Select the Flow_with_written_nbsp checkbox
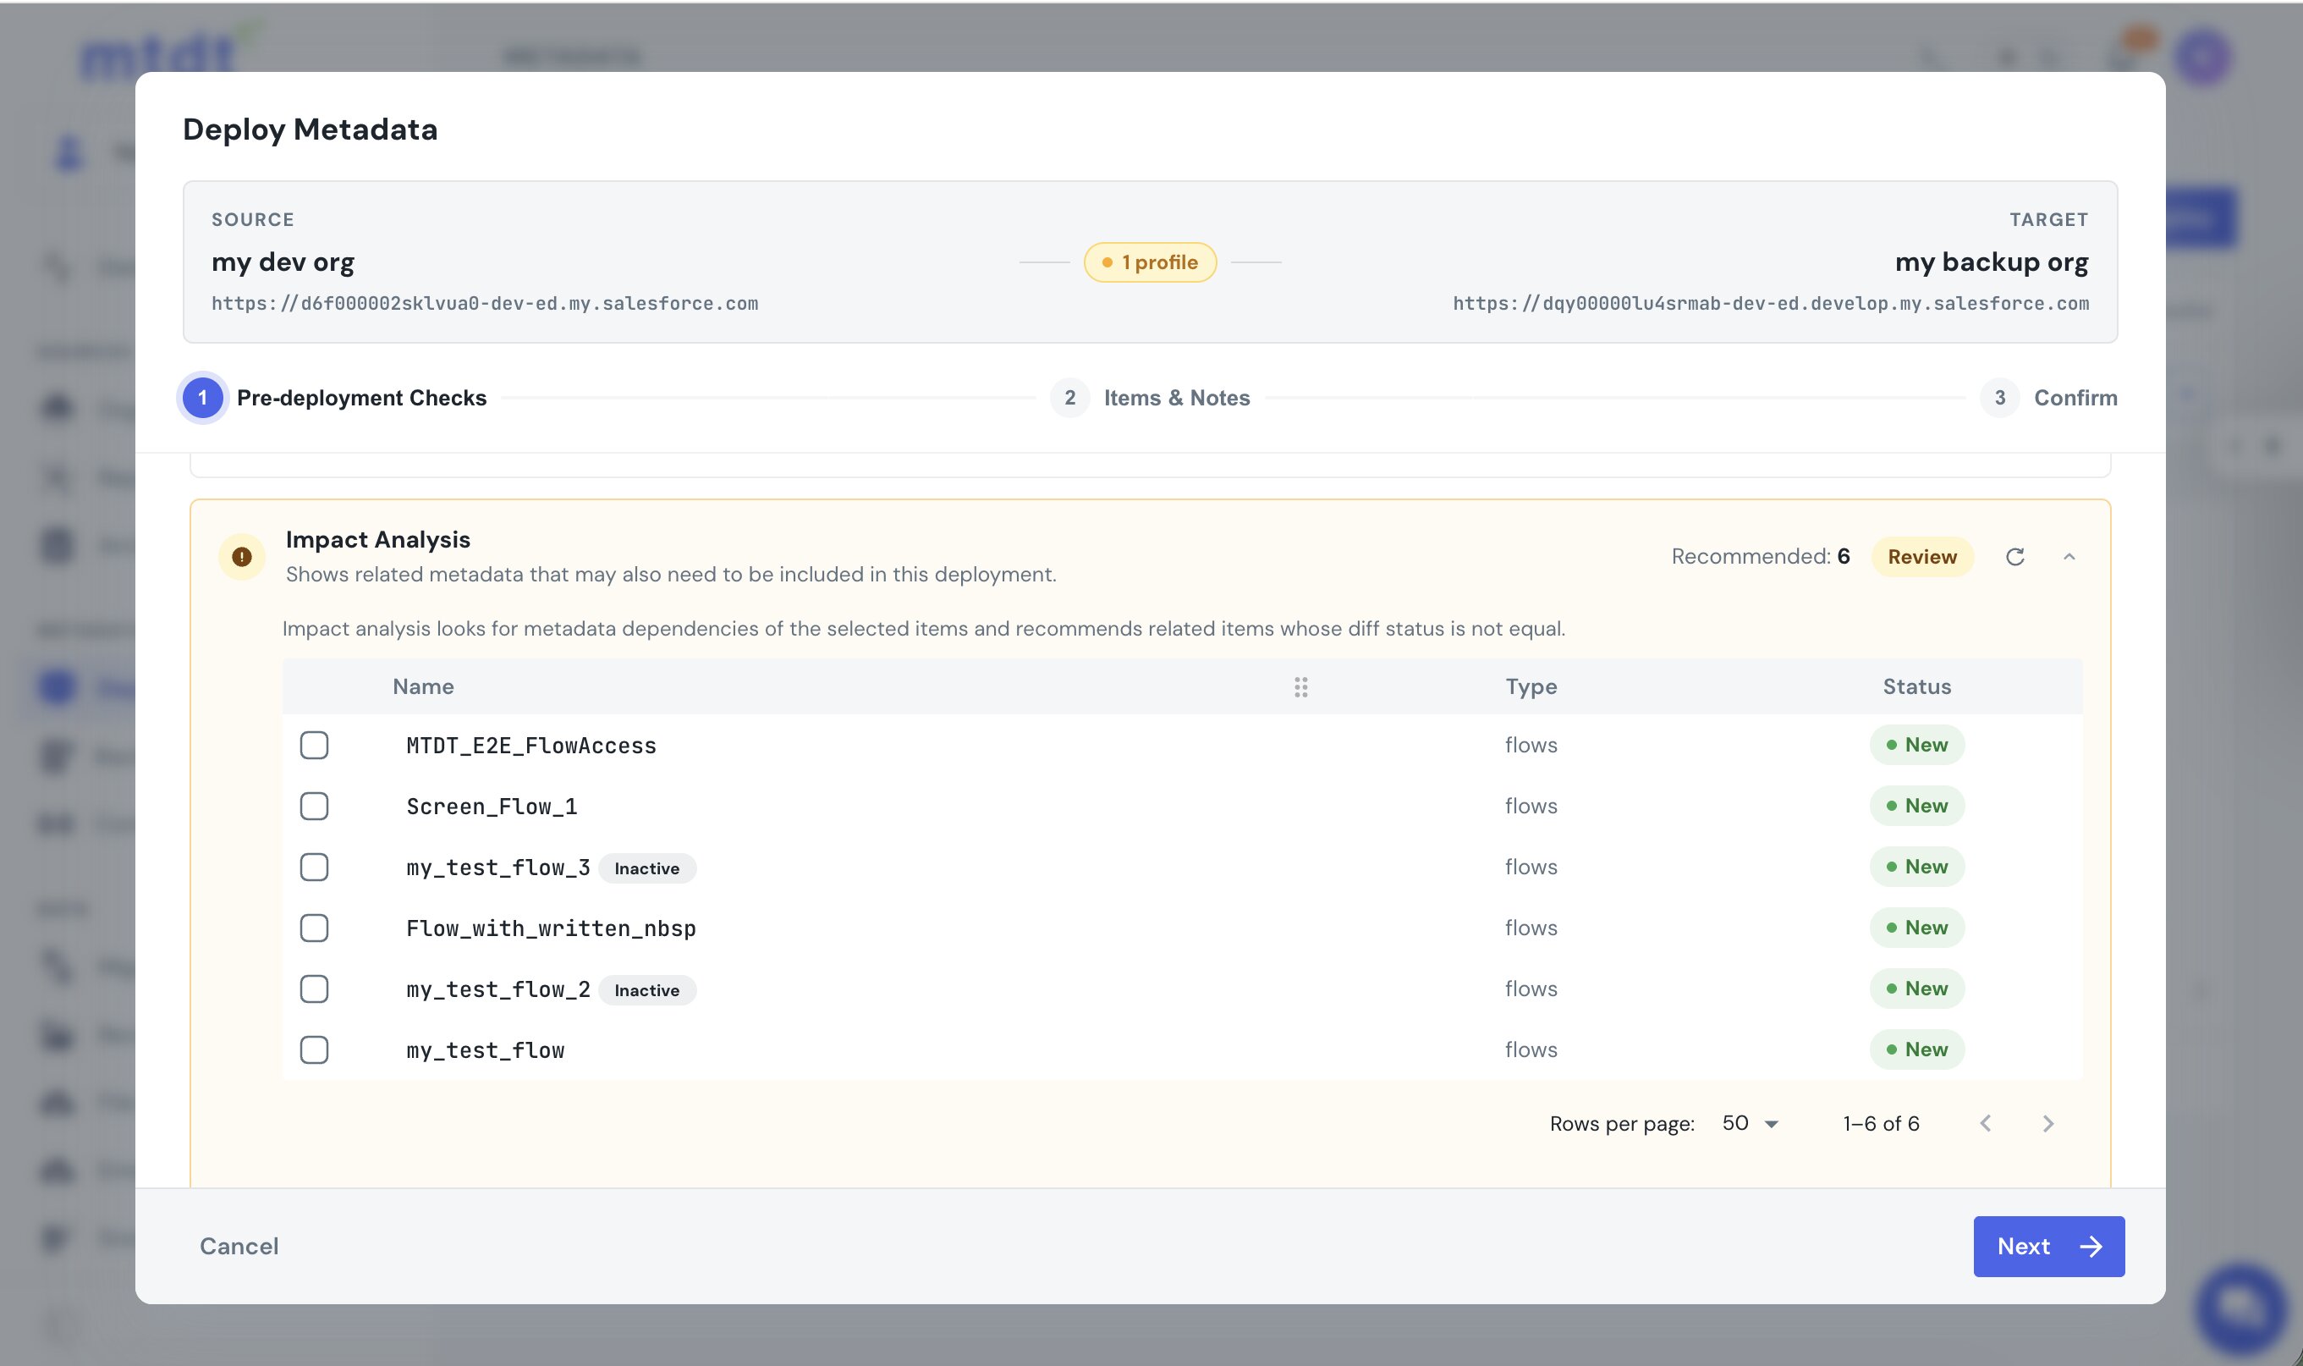Viewport: 2303px width, 1366px height. coord(314,928)
